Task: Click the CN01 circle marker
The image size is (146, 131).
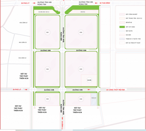Action: (47, 32)
